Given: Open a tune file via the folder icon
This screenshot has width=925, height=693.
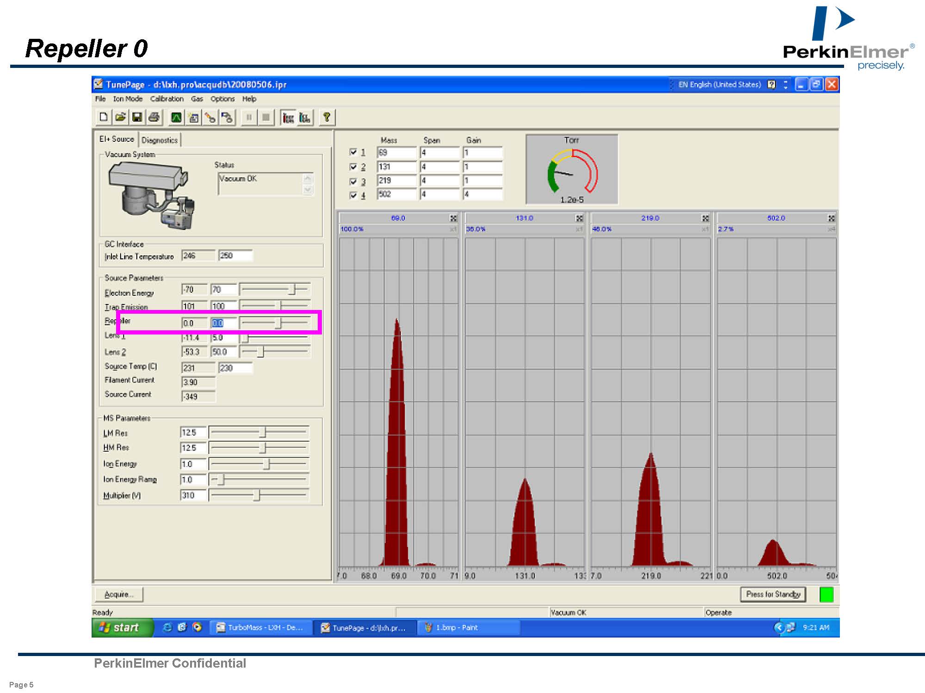Looking at the screenshot, I should pos(120,117).
